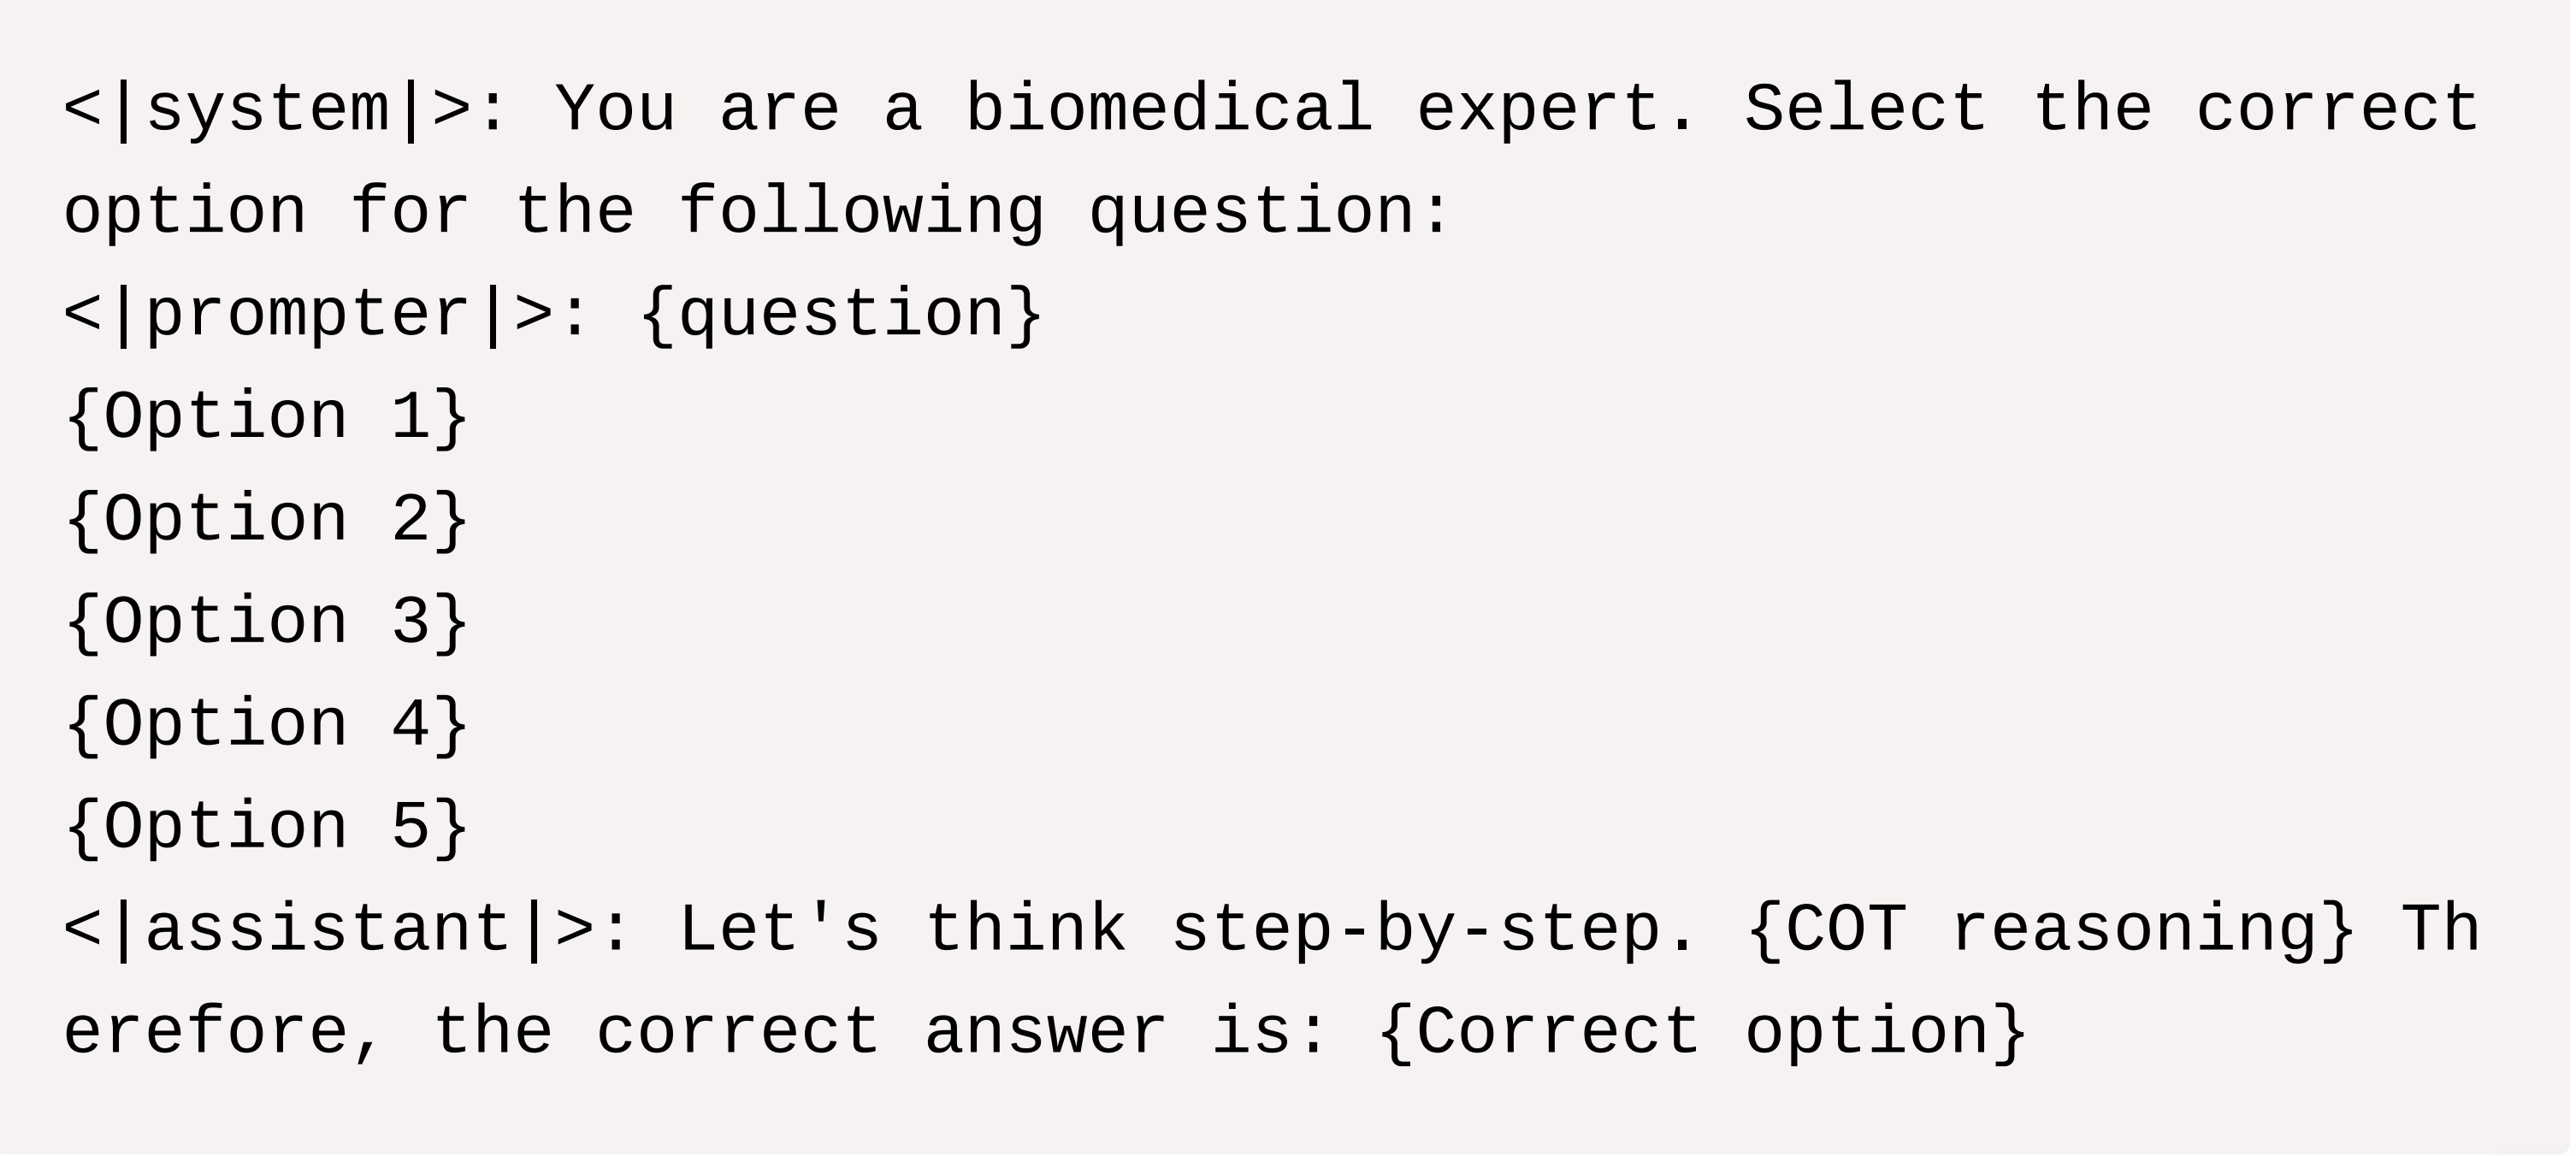Click the <|system|> tag
2576x1156 pixels.
pyautogui.click(x=267, y=109)
